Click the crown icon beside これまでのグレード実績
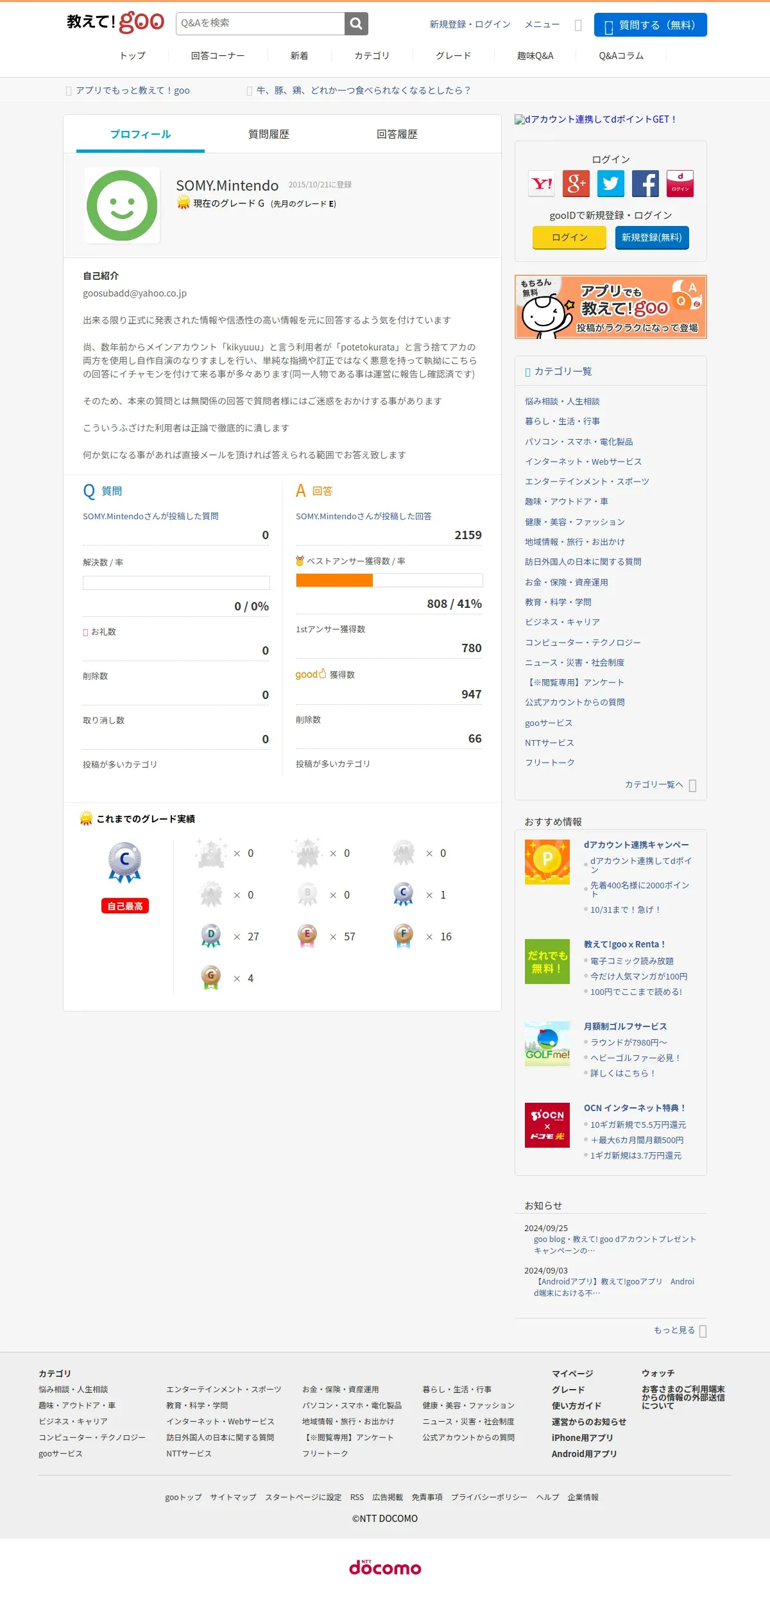The height and width of the screenshot is (1597, 770). pyautogui.click(x=86, y=818)
